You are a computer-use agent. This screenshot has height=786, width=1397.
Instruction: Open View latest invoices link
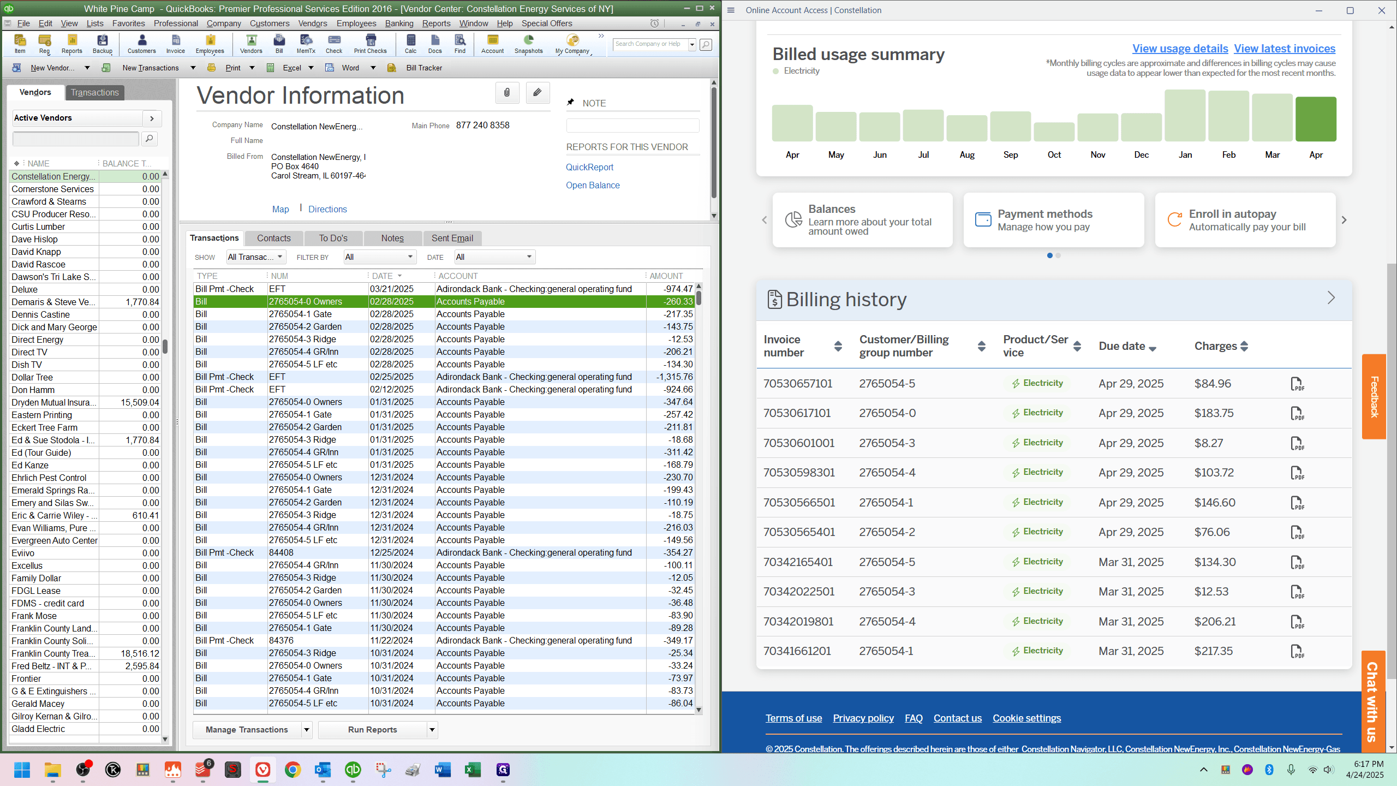coord(1285,49)
